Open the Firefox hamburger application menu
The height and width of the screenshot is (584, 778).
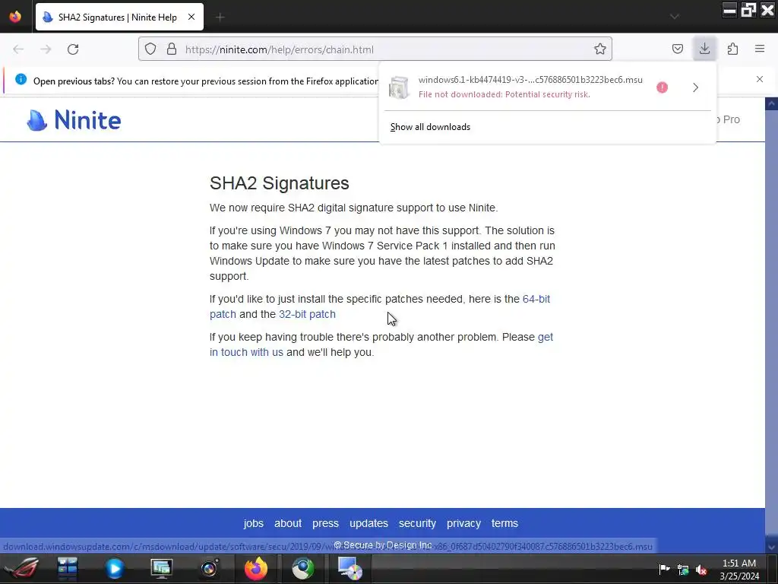coord(760,49)
